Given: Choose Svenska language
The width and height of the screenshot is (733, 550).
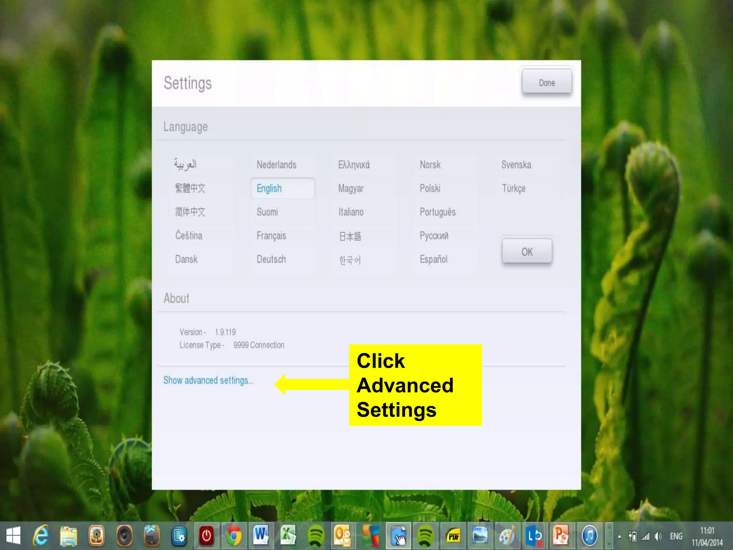Looking at the screenshot, I should (516, 165).
